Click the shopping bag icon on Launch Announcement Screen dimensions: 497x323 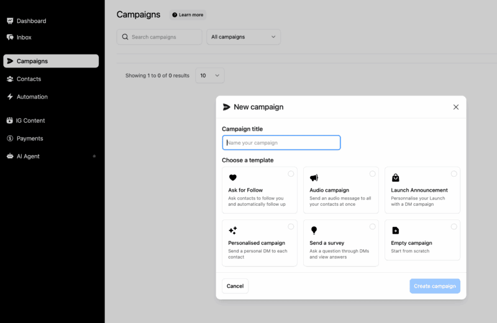[x=395, y=177]
